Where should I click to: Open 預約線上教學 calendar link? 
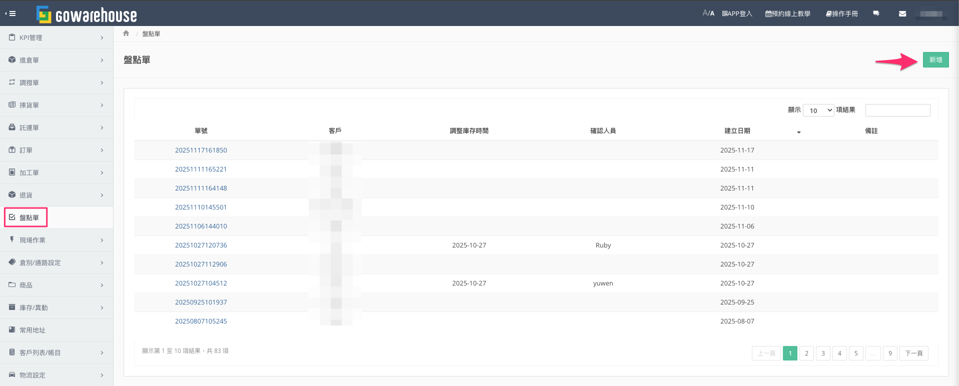787,14
